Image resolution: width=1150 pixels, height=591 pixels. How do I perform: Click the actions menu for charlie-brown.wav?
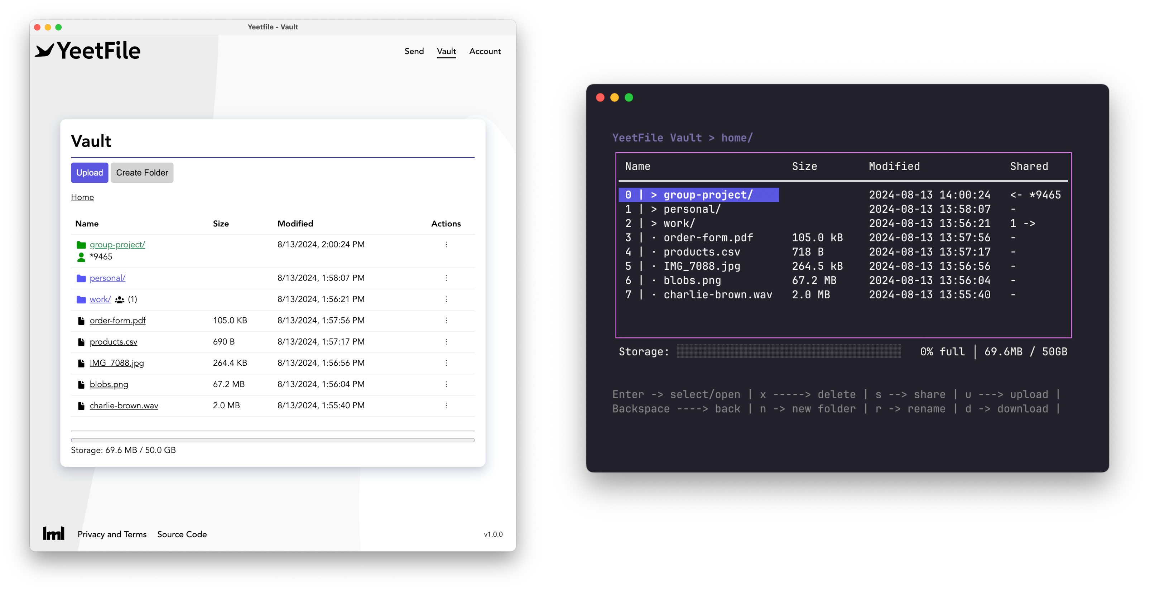pos(446,405)
